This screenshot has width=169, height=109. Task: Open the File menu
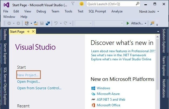[x=6, y=11]
